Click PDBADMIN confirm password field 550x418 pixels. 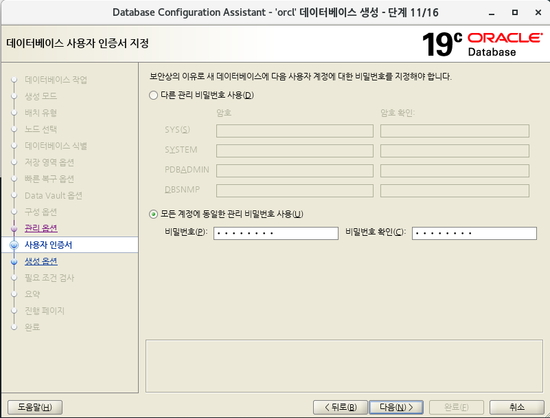455,171
